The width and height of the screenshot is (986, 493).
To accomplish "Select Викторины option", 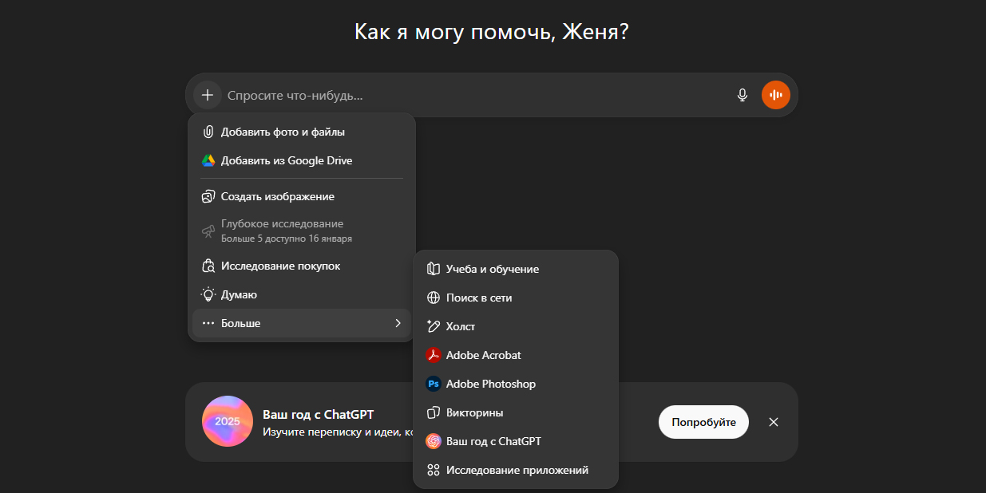I will [x=516, y=412].
